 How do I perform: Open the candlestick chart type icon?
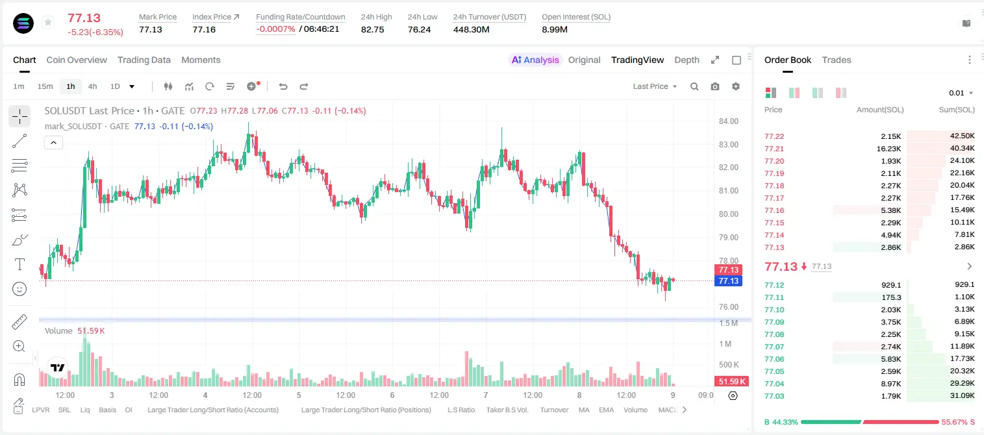pyautogui.click(x=168, y=86)
